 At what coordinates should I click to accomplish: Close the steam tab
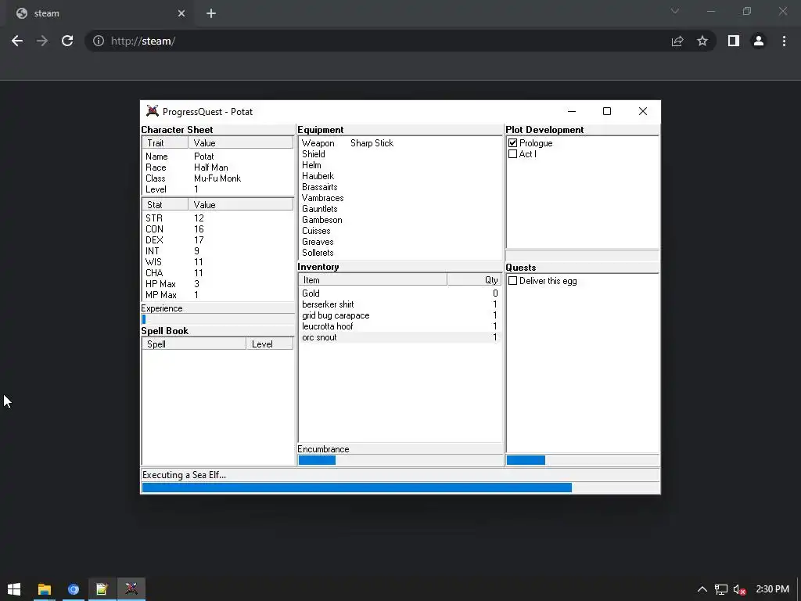181,13
